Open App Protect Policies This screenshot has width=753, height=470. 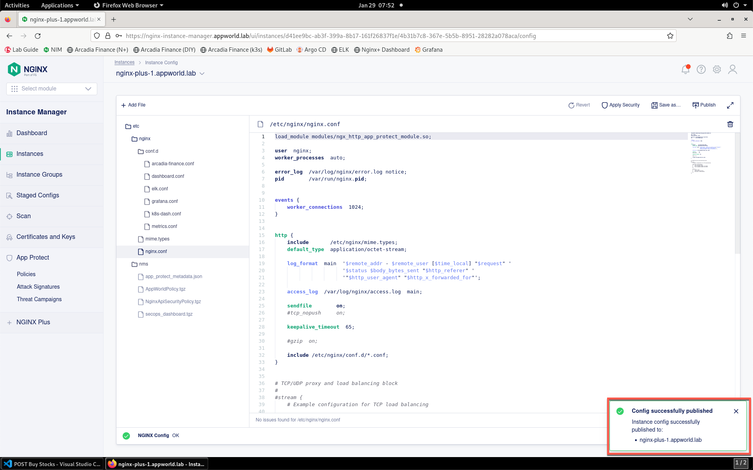pyautogui.click(x=26, y=274)
